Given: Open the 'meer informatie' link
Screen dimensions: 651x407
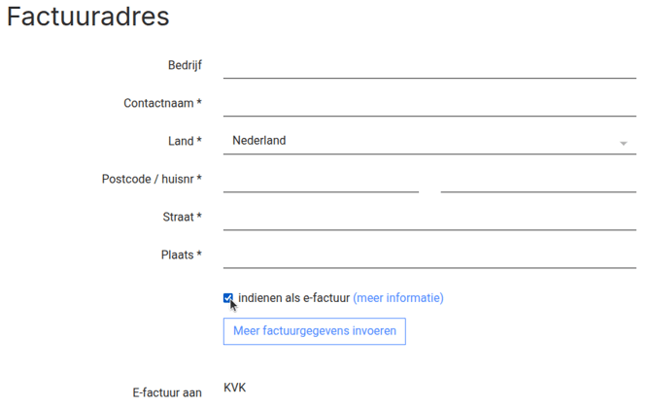Looking at the screenshot, I should pos(398,298).
